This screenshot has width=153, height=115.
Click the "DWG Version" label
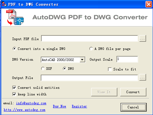point(23,59)
